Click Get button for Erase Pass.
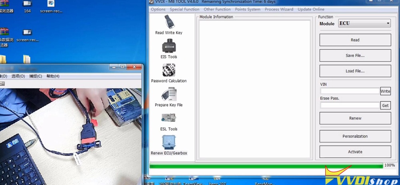Screen dimensions: 400x185 (x=385, y=105)
